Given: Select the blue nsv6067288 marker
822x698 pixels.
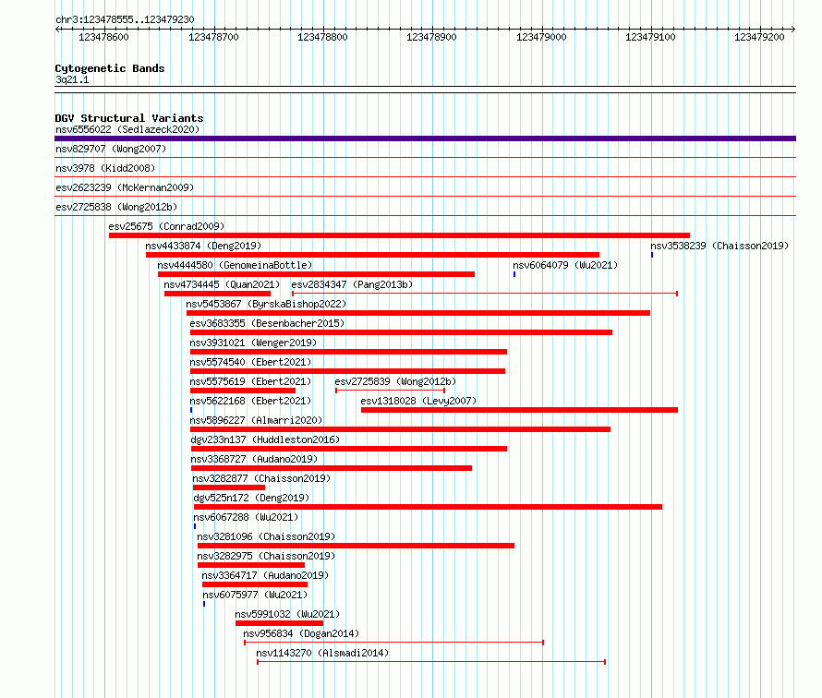Looking at the screenshot, I should (x=195, y=526).
